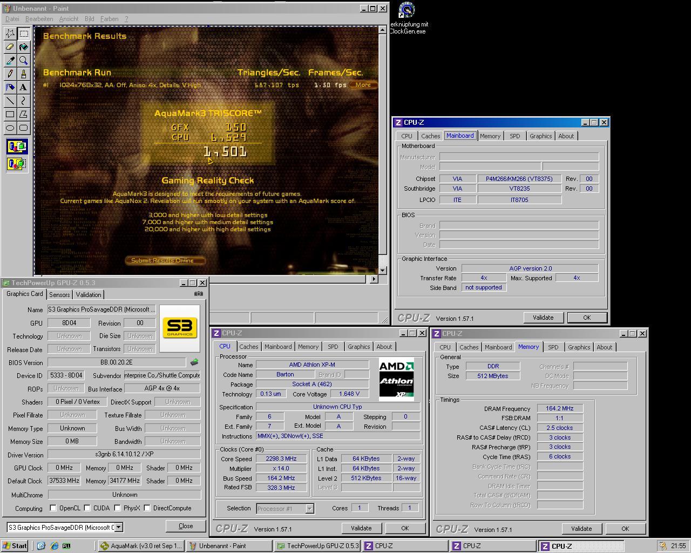691x553 pixels.
Task: Choose the Brush tool in Paint
Action: (x=24, y=73)
